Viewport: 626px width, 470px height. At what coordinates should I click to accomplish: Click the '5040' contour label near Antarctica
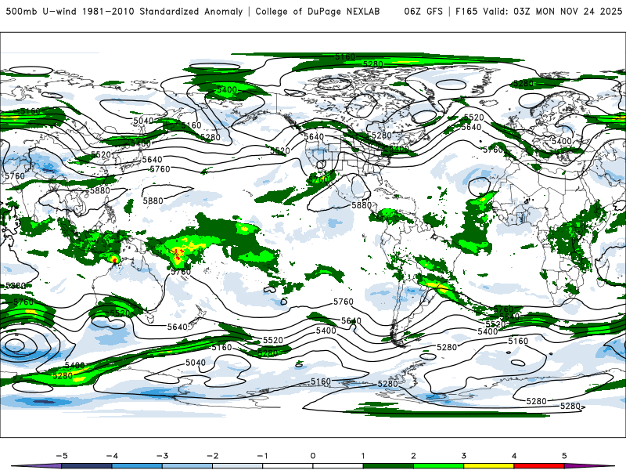coord(196,363)
